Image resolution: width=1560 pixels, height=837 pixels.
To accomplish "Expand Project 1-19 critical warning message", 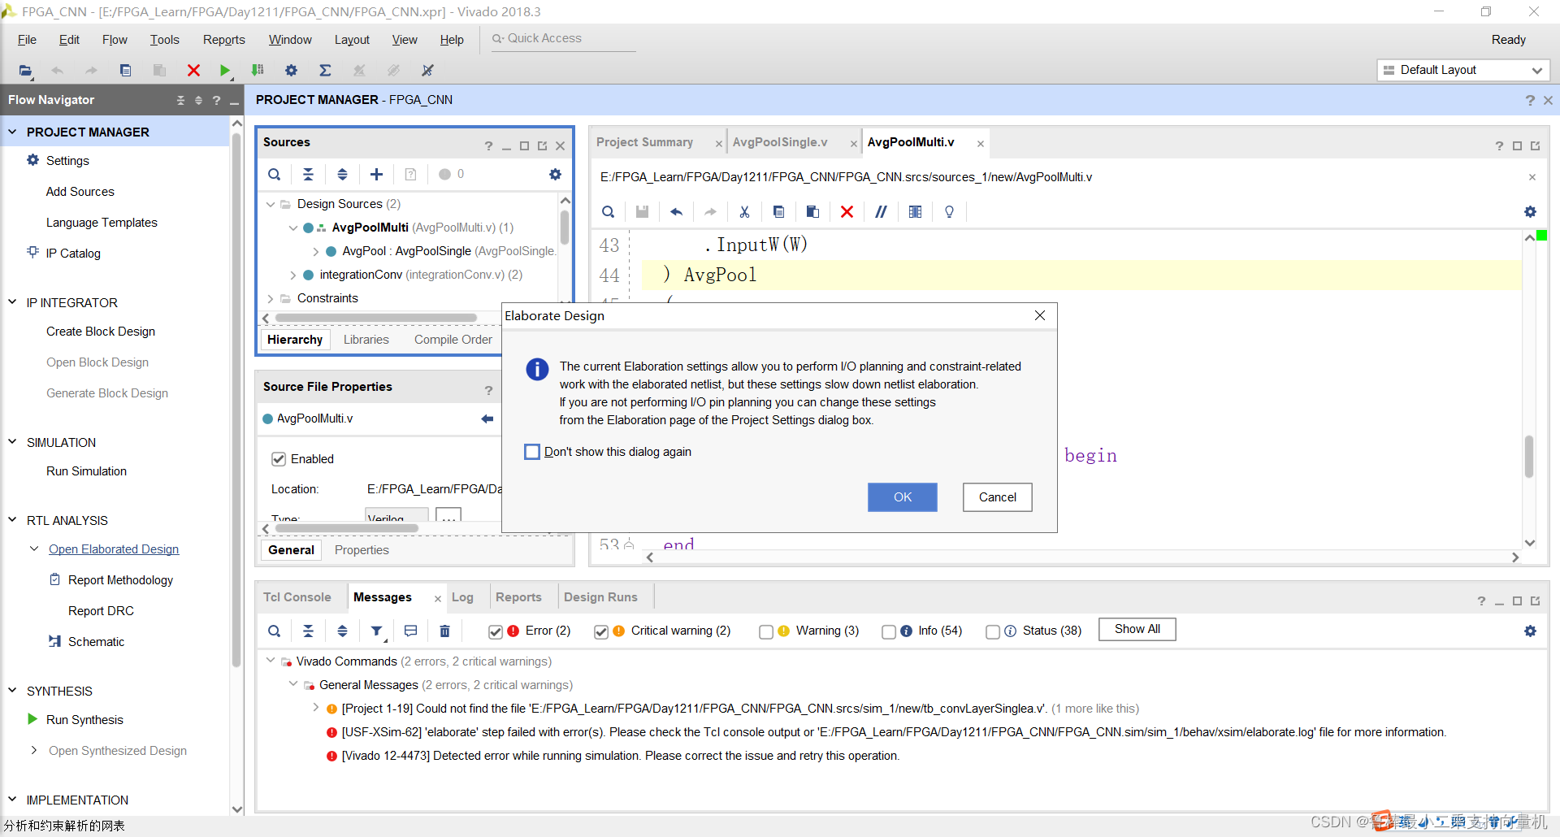I will click(x=316, y=708).
